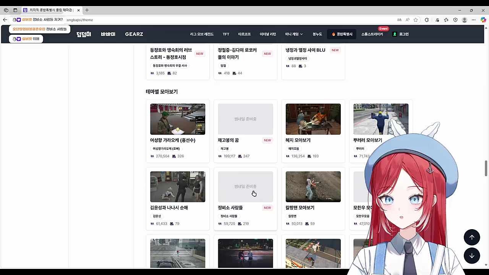Viewport: 489px width, 275px height.
Task: Click 칼팡맨 모아보기 card thumbnail
Action: [x=313, y=186]
